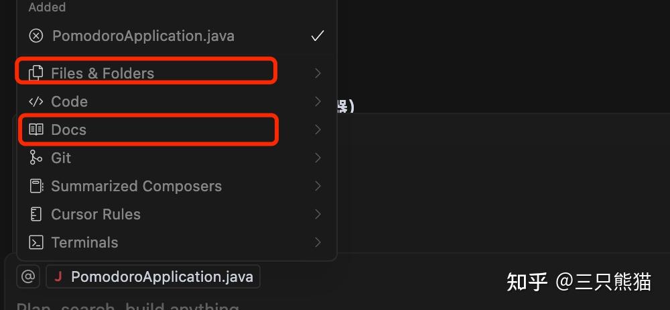670x310 pixels.
Task: Click the Docs book icon
Action: pyautogui.click(x=36, y=130)
